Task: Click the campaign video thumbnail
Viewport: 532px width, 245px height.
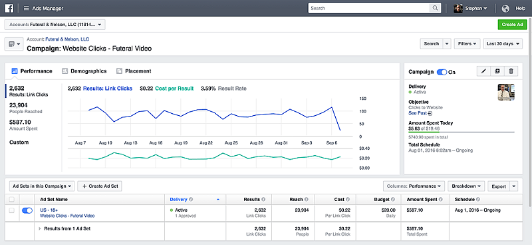Action: (506, 92)
